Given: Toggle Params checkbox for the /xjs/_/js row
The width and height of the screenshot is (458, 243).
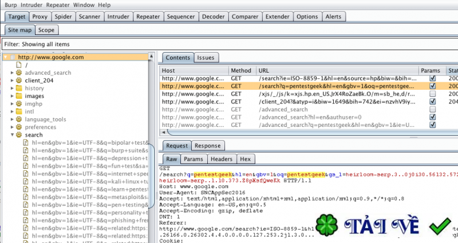Looking at the screenshot, I should click(433, 93).
